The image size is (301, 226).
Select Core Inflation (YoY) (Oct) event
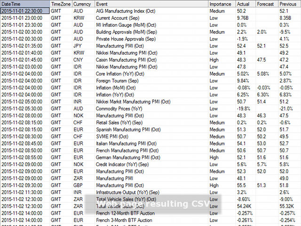pyautogui.click(x=120, y=74)
